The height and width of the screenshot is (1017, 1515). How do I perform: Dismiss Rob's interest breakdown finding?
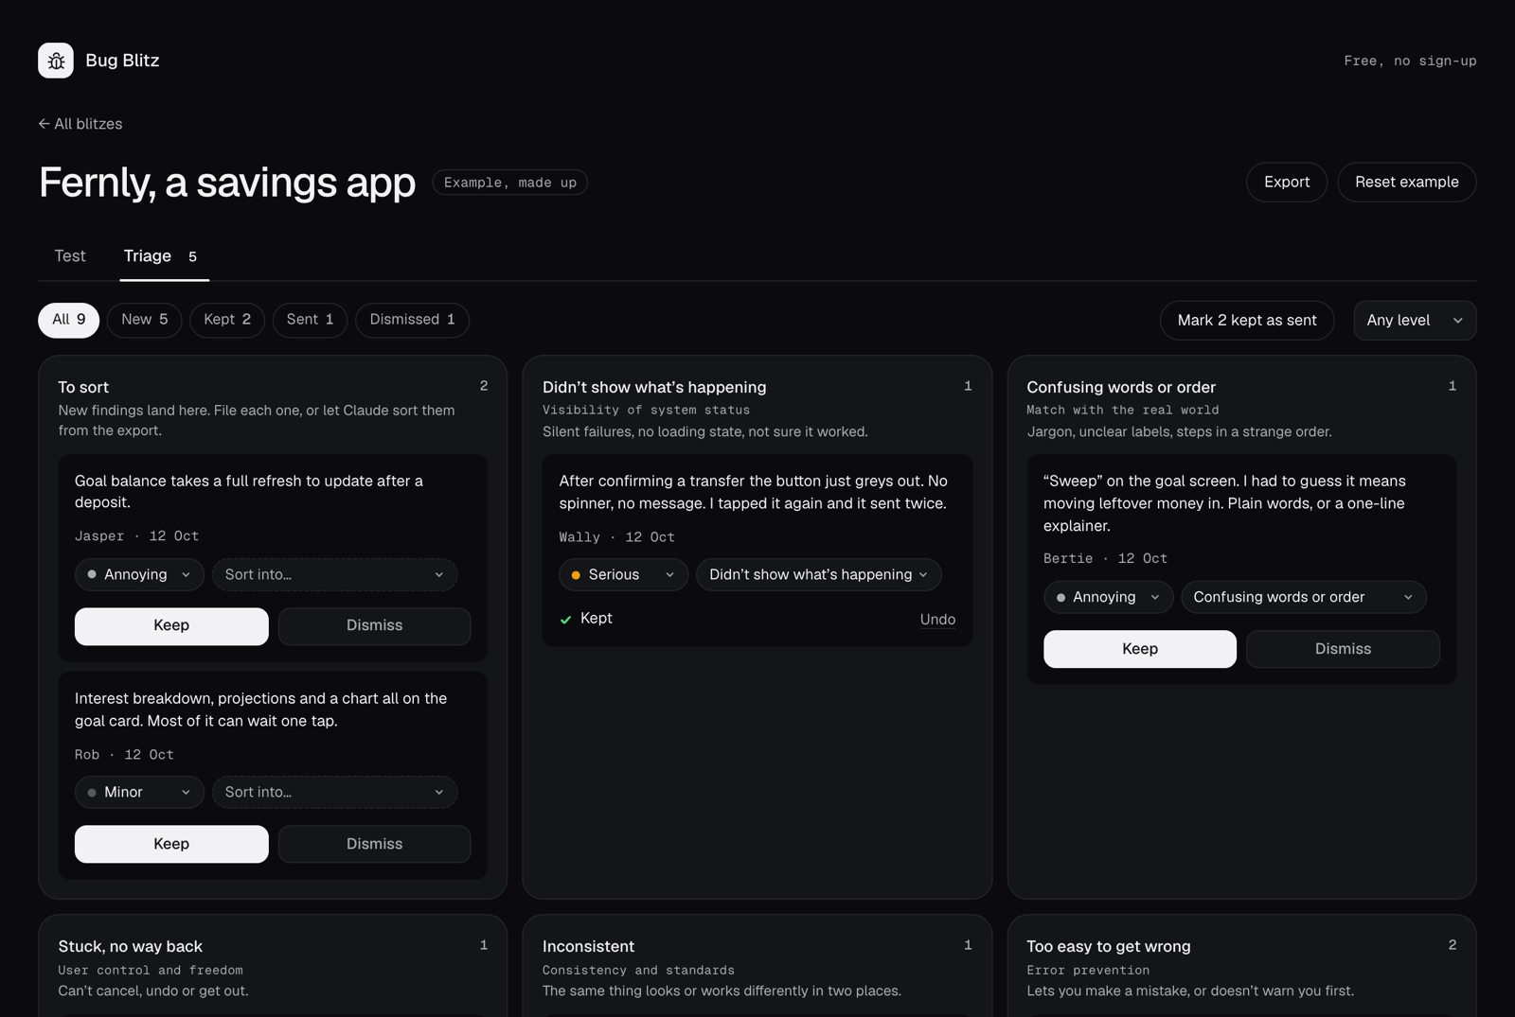(x=374, y=845)
